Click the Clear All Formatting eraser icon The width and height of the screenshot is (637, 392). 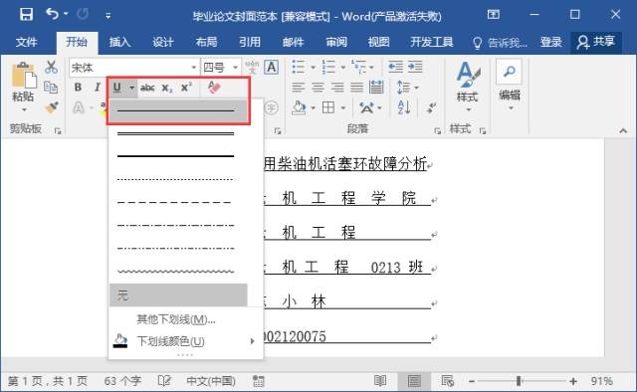214,87
